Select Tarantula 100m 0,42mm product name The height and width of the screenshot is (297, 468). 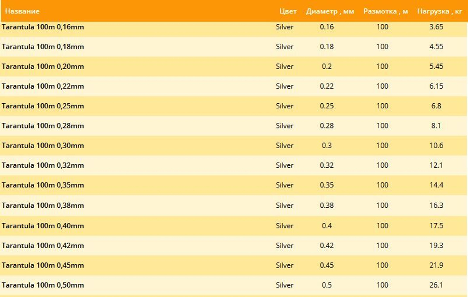coord(43,245)
